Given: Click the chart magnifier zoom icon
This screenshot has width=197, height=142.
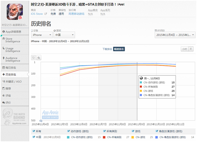Looking at the screenshot, I should [x=39, y=58].
